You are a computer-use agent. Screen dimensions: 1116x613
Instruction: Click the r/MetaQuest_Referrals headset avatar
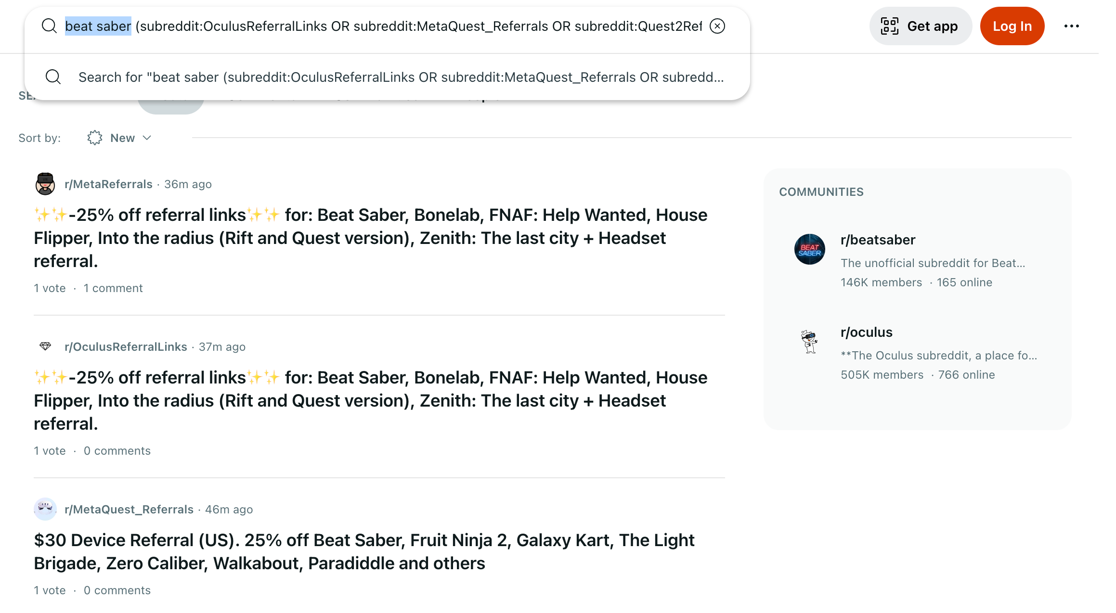45,509
